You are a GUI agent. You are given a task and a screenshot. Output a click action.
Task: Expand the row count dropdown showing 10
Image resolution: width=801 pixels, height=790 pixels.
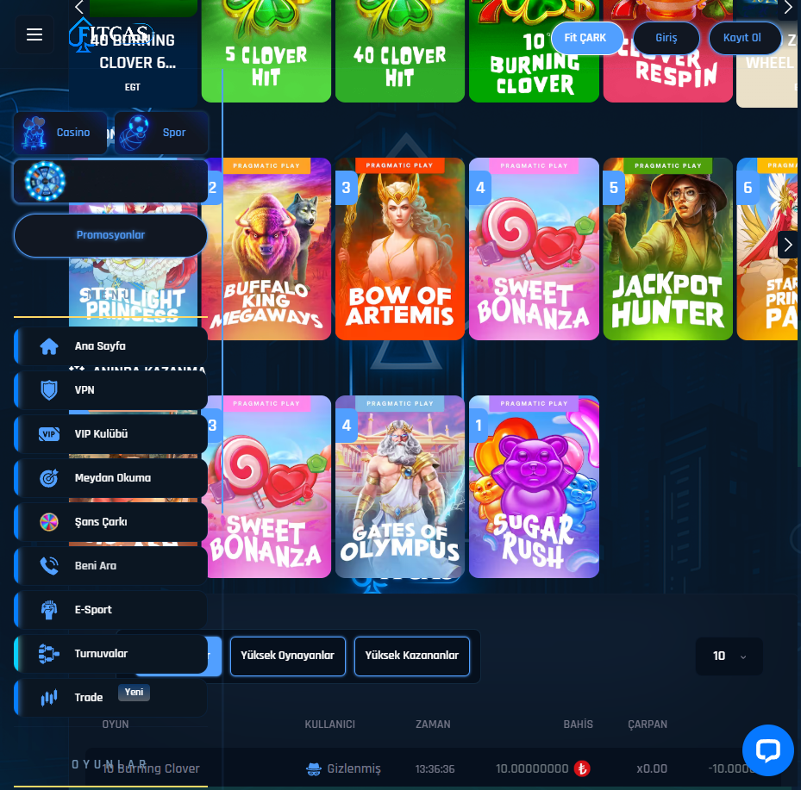point(729,656)
